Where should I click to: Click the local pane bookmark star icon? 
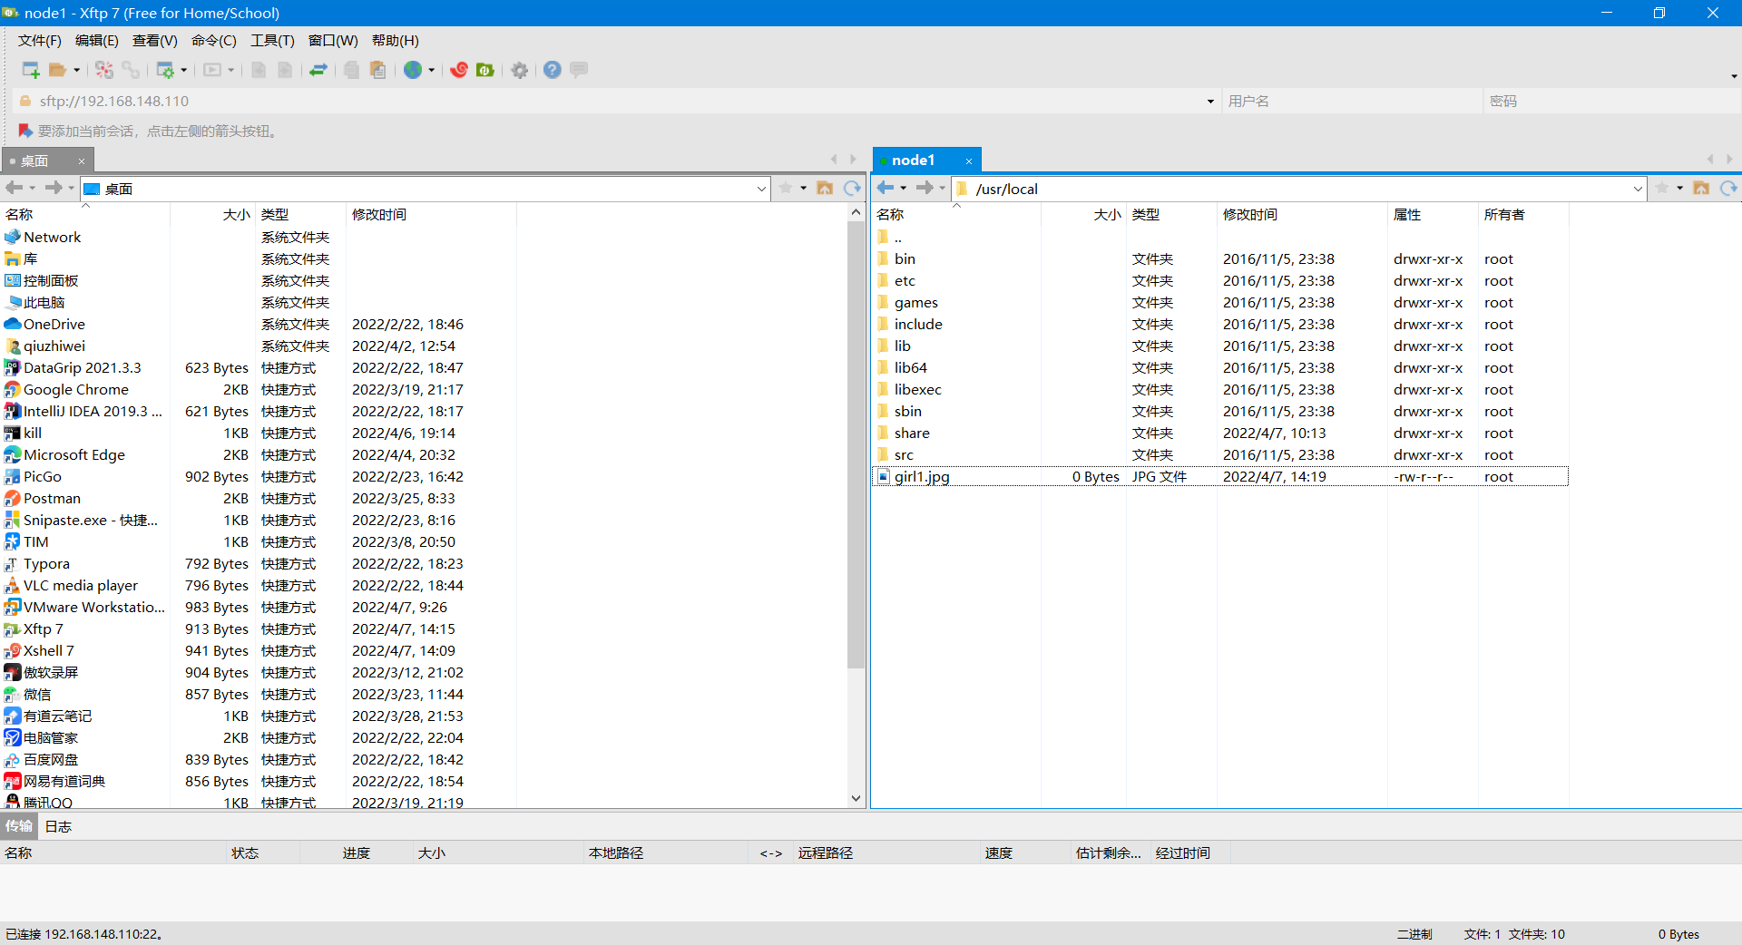point(786,188)
